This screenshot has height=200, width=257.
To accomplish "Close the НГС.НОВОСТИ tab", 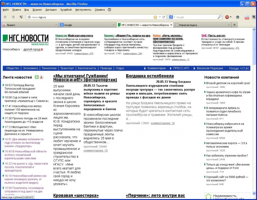I will pyautogui.click(x=171, y=25).
